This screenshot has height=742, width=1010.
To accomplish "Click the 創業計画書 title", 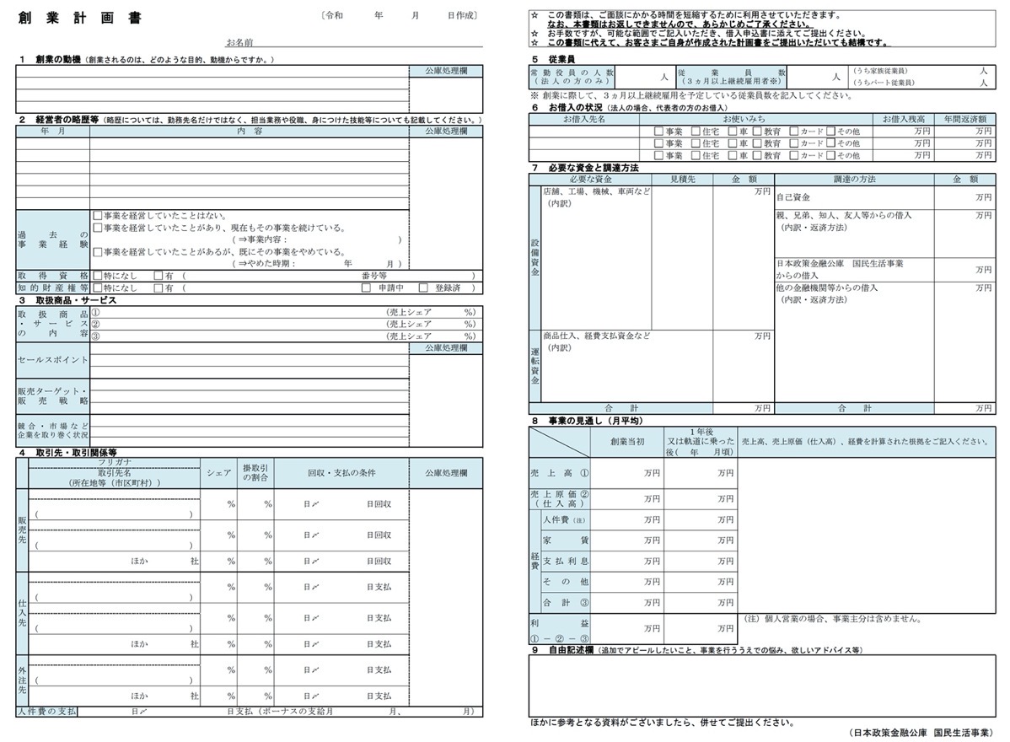I will coord(80,18).
